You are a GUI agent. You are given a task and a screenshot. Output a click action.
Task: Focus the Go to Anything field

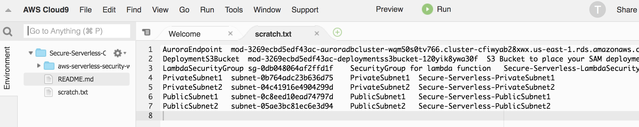(77, 31)
